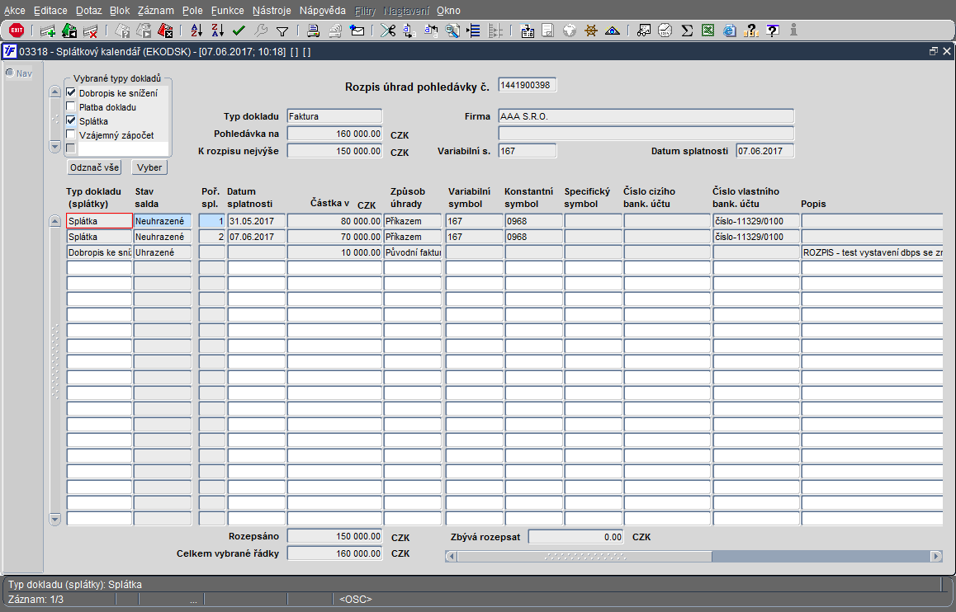Image resolution: width=956 pixels, height=612 pixels.
Task: Click the pohledávka number field 1441900398
Action: tap(527, 85)
